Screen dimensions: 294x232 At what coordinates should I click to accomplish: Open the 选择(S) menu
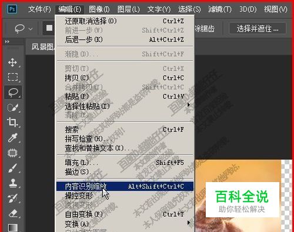click(189, 9)
